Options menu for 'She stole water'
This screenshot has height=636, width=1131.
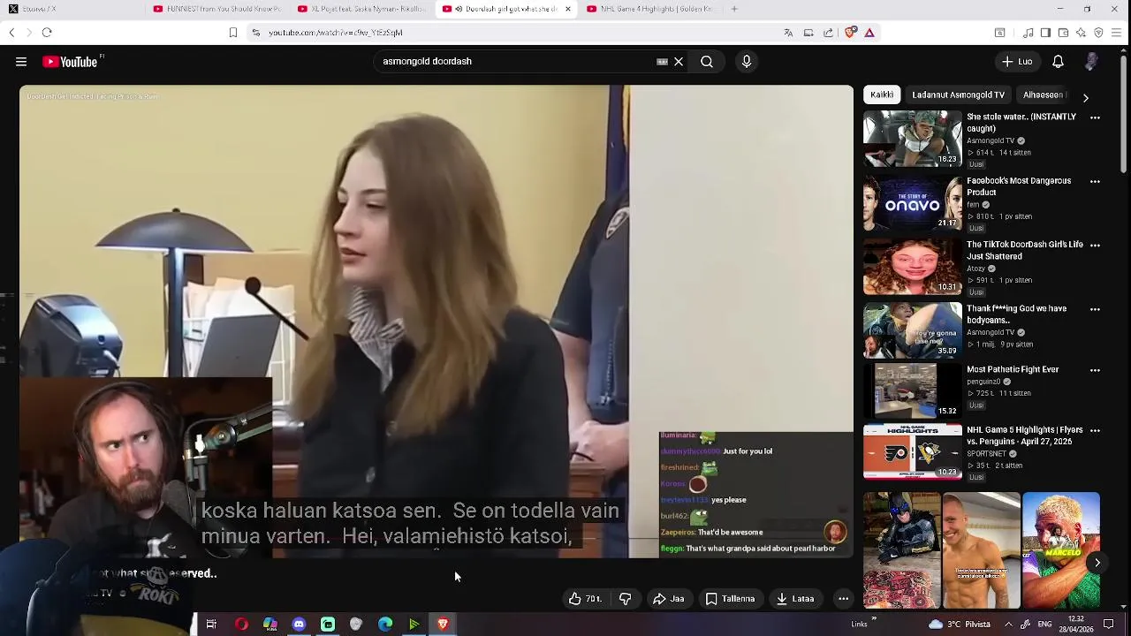point(1095,117)
